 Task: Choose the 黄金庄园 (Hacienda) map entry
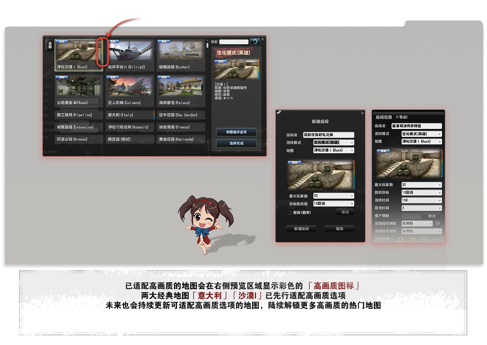[181, 139]
